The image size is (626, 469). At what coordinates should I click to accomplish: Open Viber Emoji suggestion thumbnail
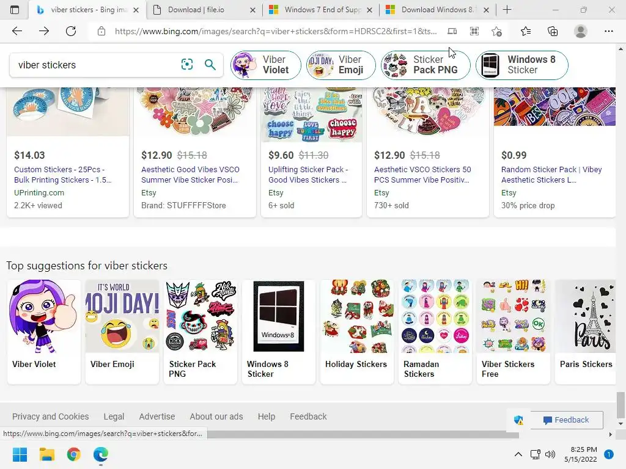(x=122, y=317)
